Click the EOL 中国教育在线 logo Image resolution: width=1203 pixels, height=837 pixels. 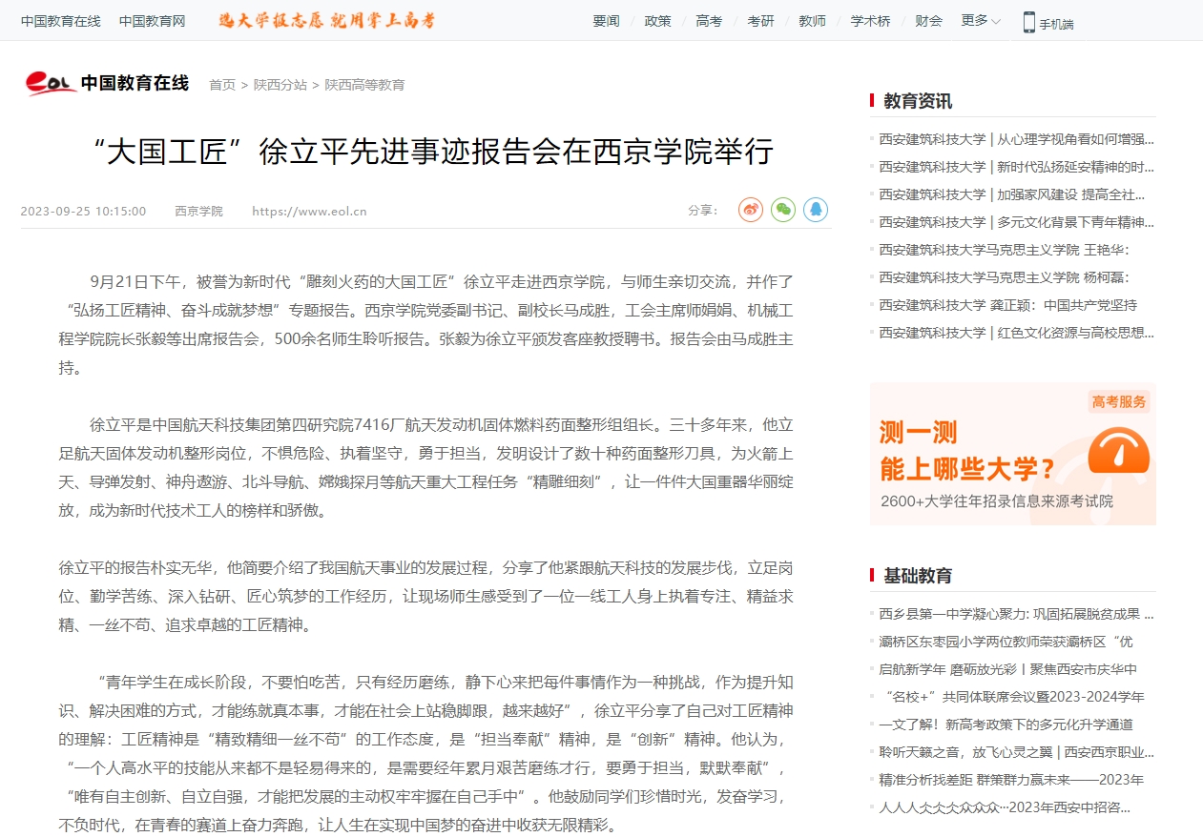(107, 84)
